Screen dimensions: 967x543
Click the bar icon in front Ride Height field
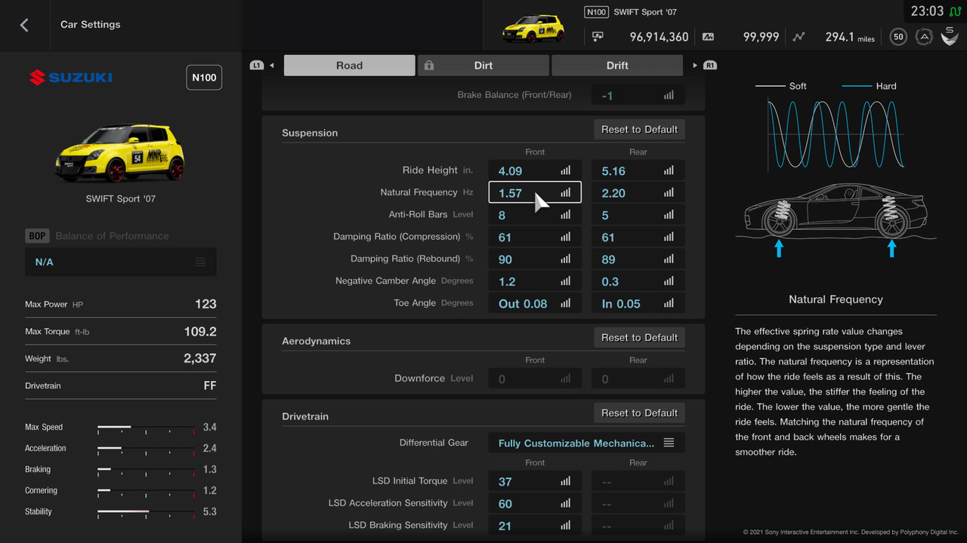[x=566, y=170]
